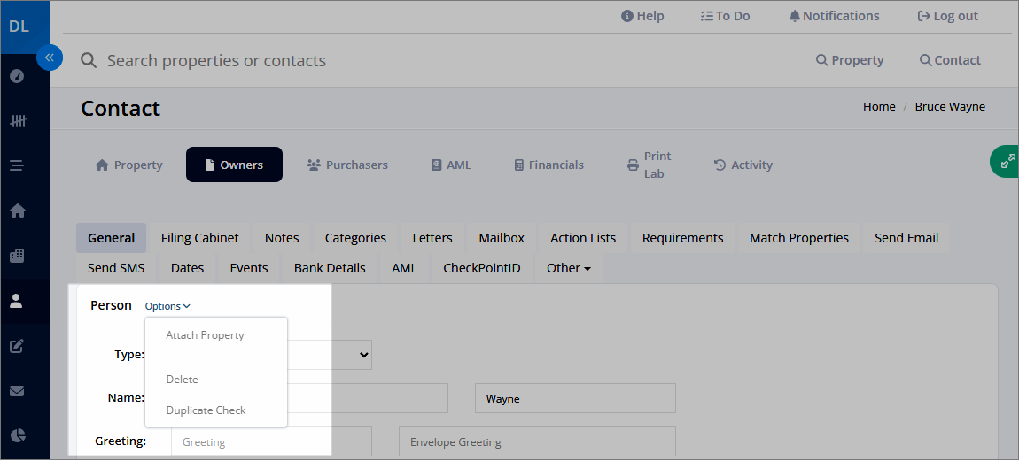View the Activity section
1019x460 pixels.
(743, 165)
